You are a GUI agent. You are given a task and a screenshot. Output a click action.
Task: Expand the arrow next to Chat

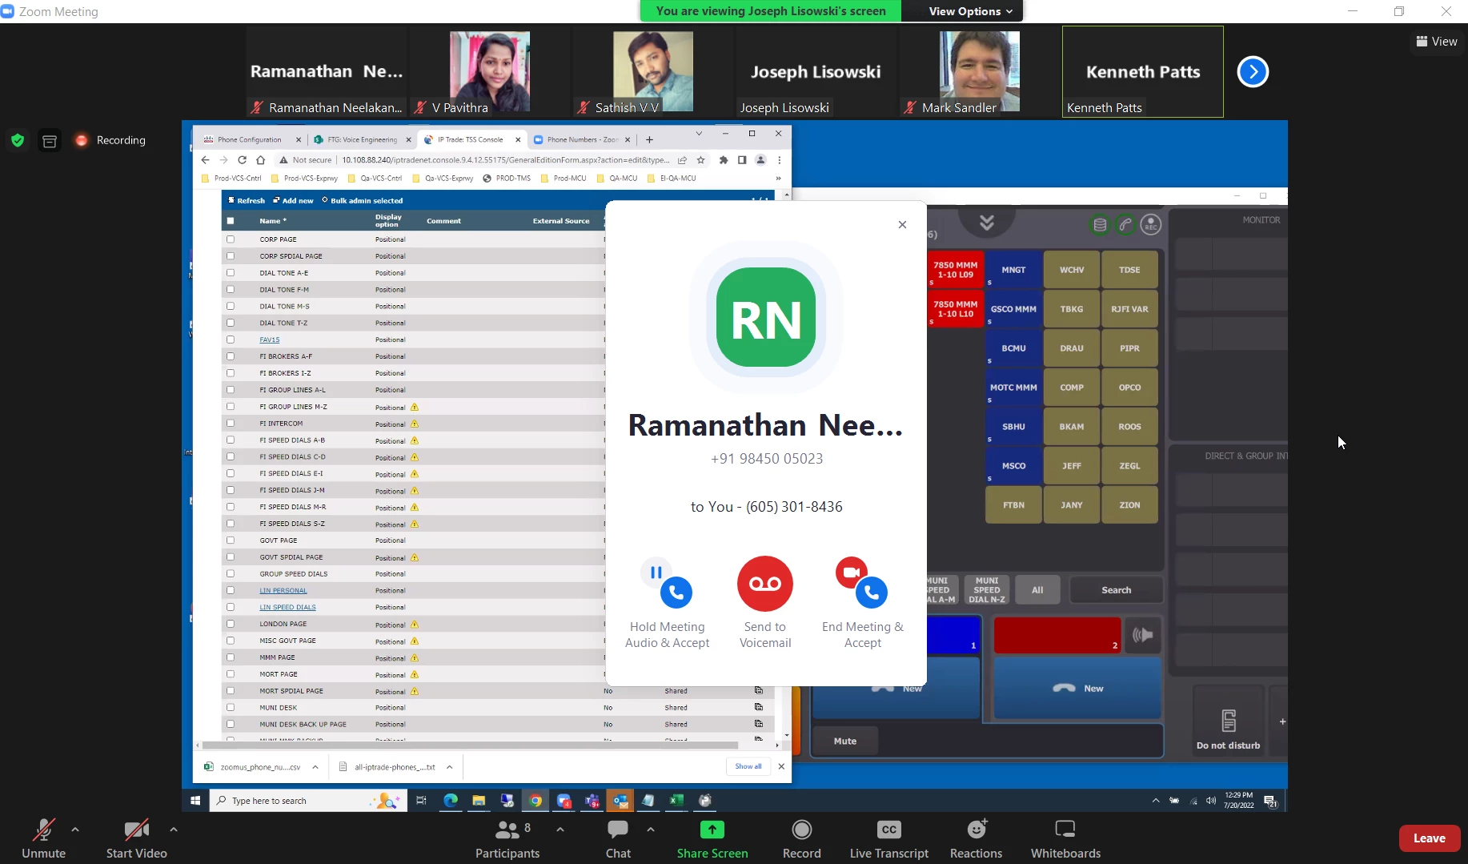pyautogui.click(x=651, y=830)
